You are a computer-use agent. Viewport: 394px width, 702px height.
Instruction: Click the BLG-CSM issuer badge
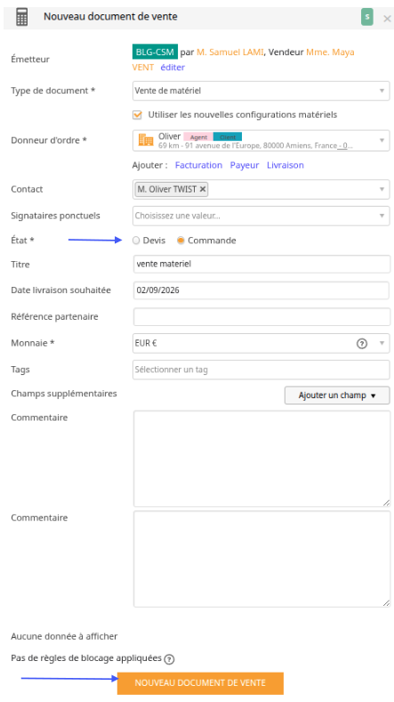155,52
